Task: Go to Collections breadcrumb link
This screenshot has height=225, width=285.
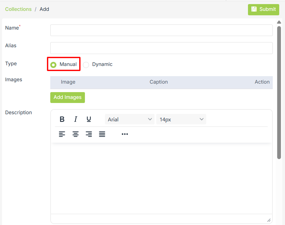Action: 18,10
